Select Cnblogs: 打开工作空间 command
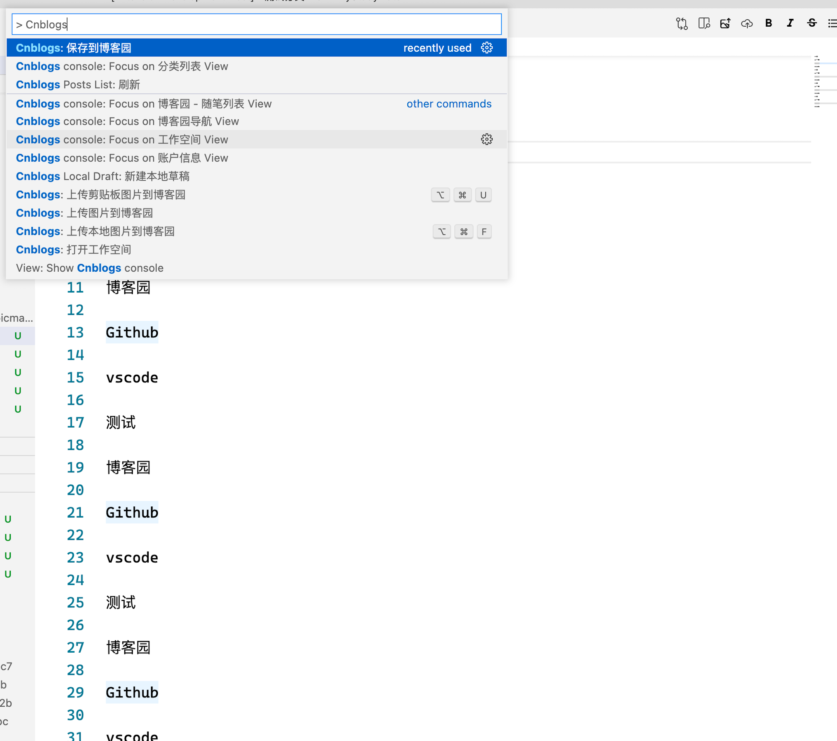 point(74,250)
